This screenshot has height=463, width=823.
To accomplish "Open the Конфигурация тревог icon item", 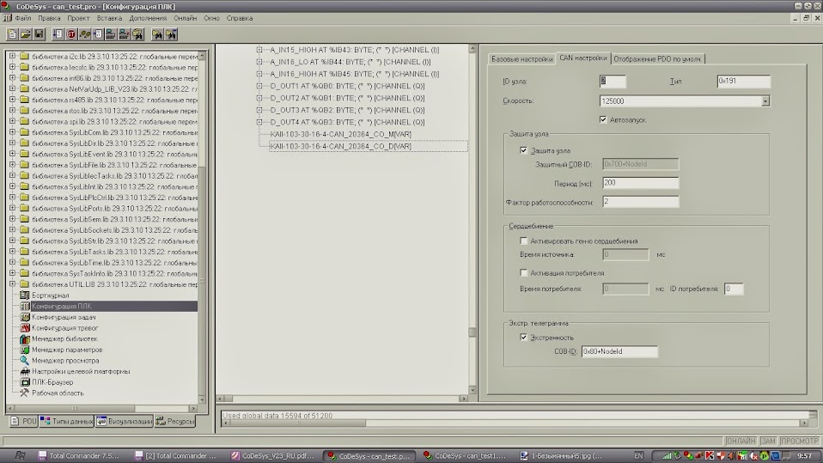I will (x=25, y=328).
